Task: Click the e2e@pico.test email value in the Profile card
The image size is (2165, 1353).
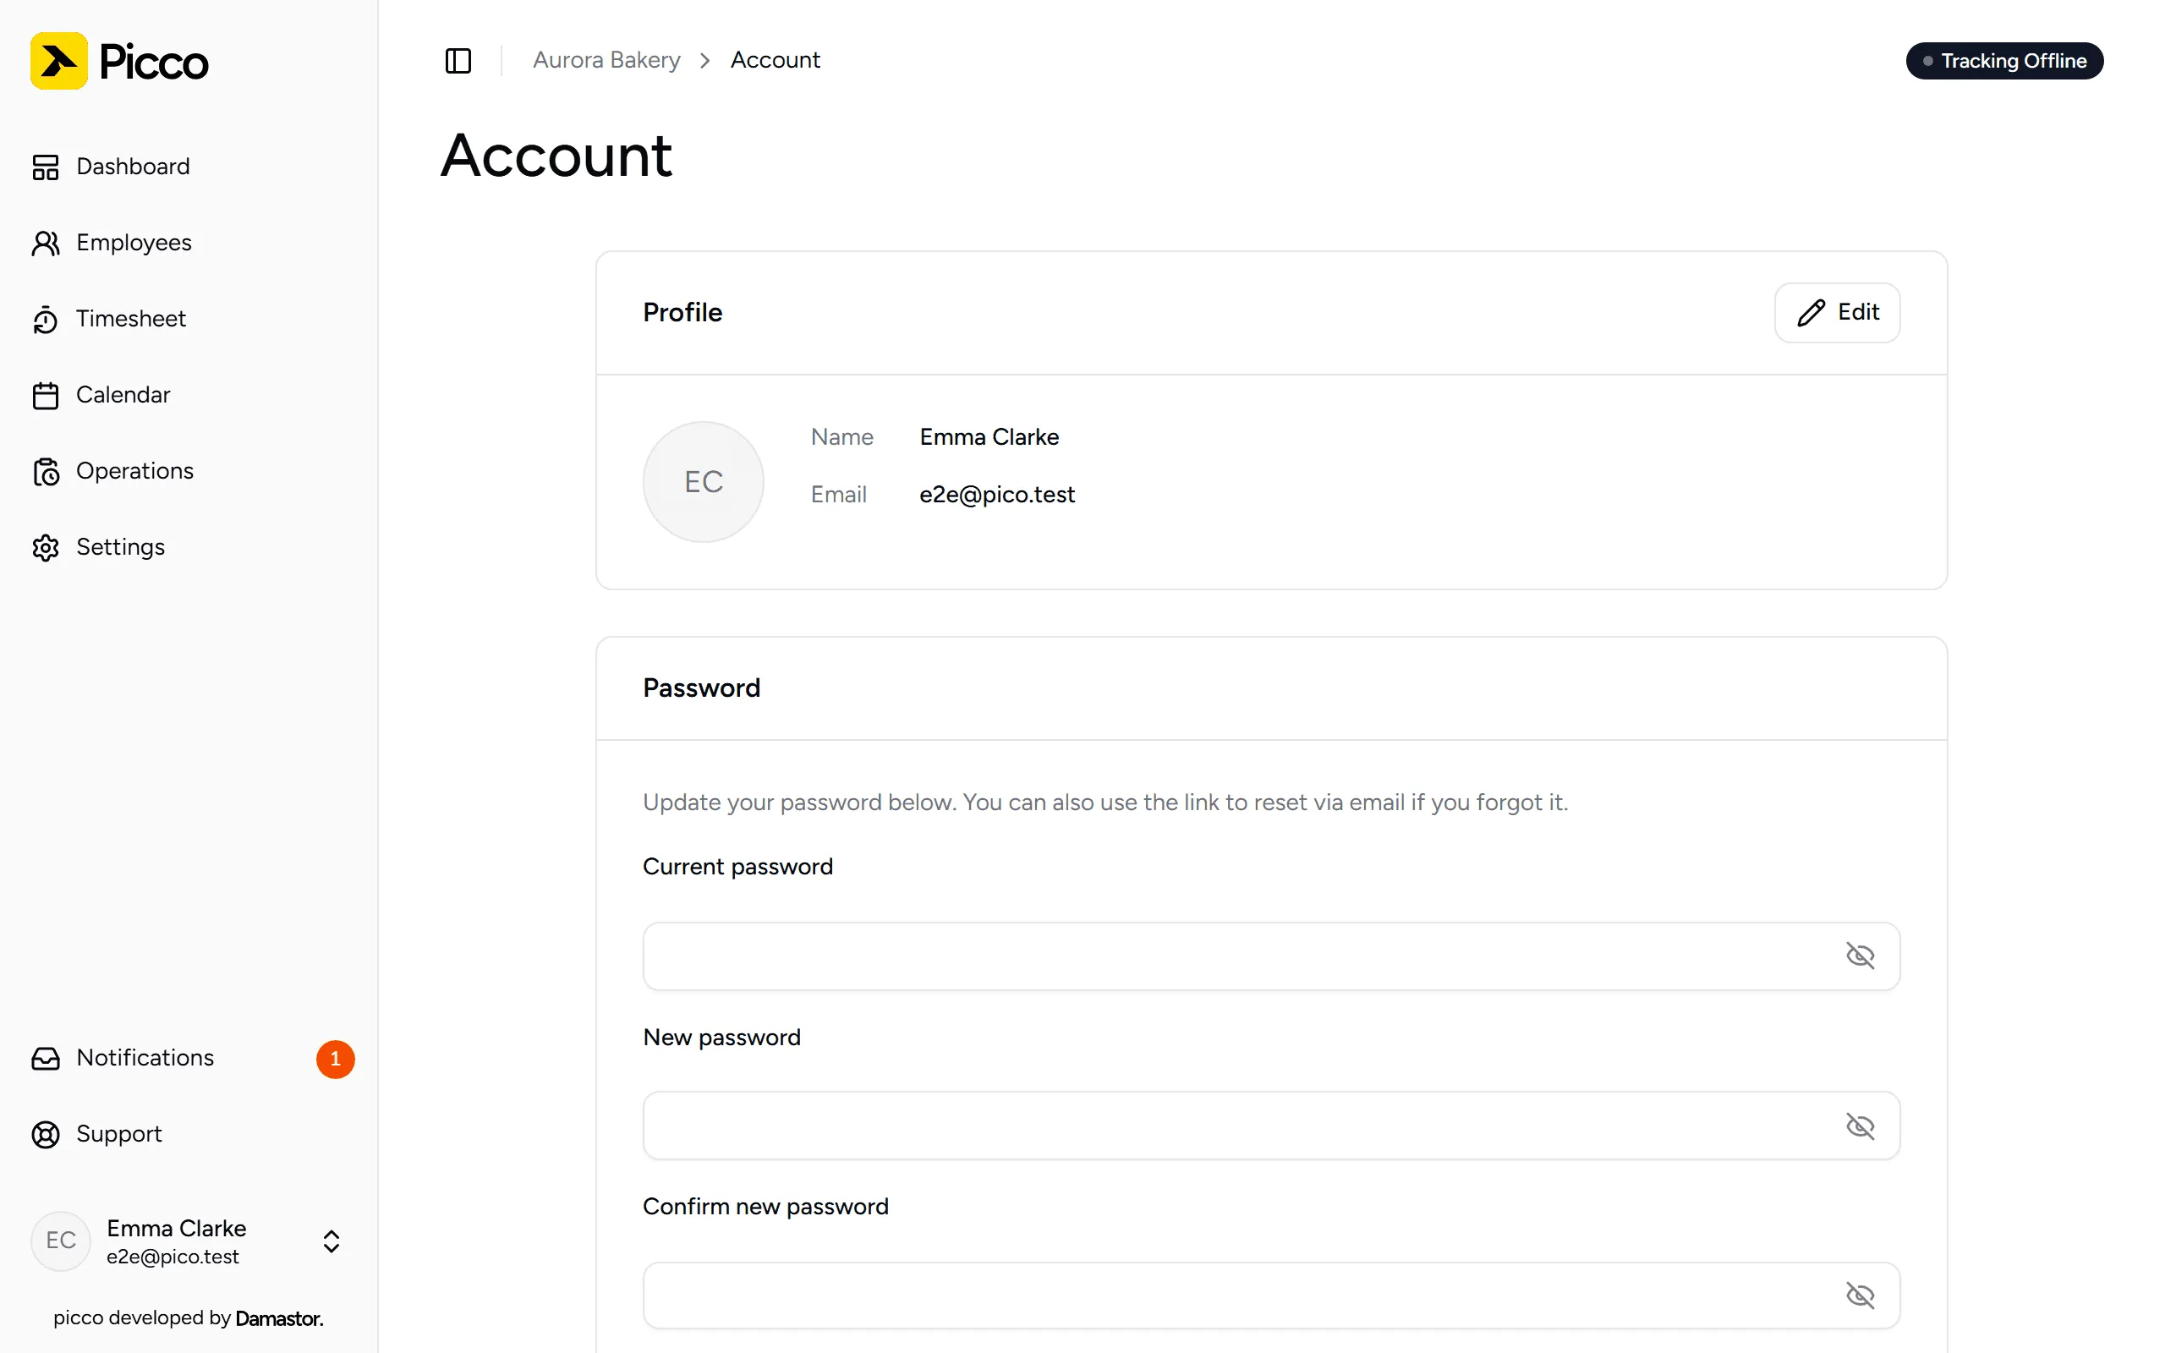Action: pos(996,494)
